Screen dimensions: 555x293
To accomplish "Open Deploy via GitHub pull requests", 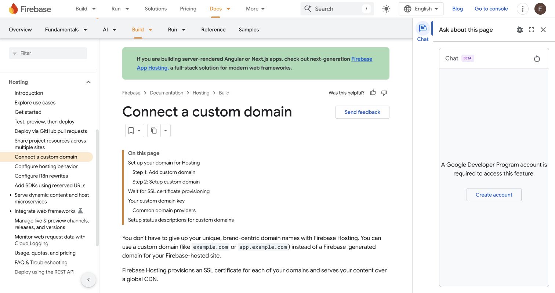I will [x=51, y=131].
